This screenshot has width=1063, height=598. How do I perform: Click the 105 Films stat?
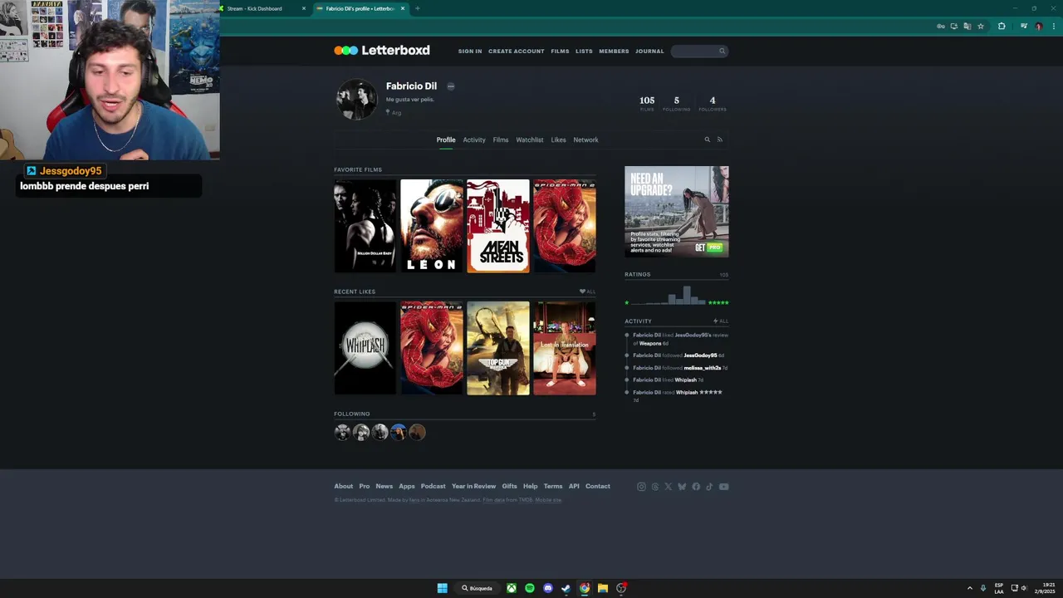647,103
